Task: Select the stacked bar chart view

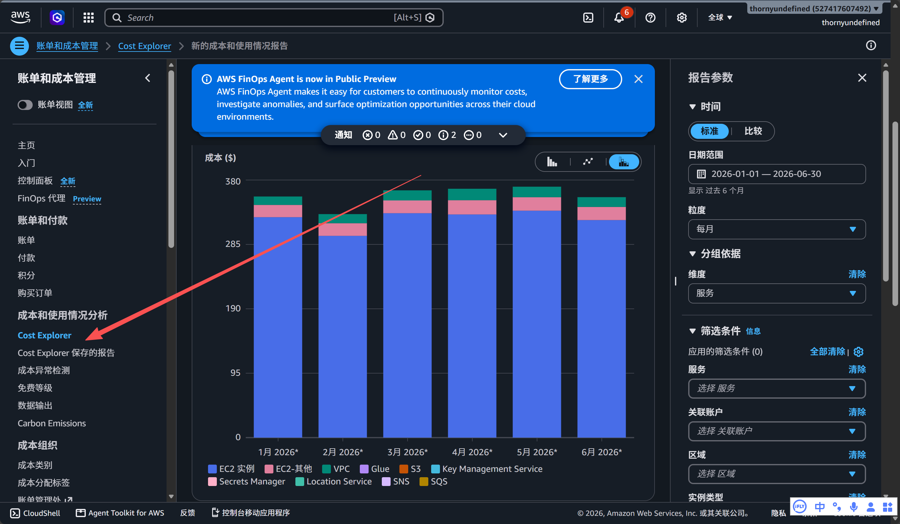Action: (x=623, y=162)
